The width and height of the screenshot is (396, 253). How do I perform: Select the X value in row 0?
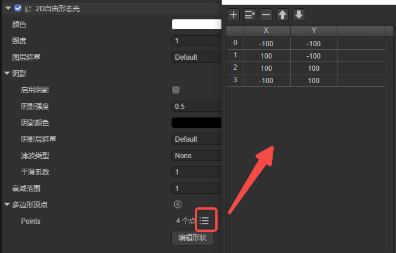pyautogui.click(x=266, y=43)
